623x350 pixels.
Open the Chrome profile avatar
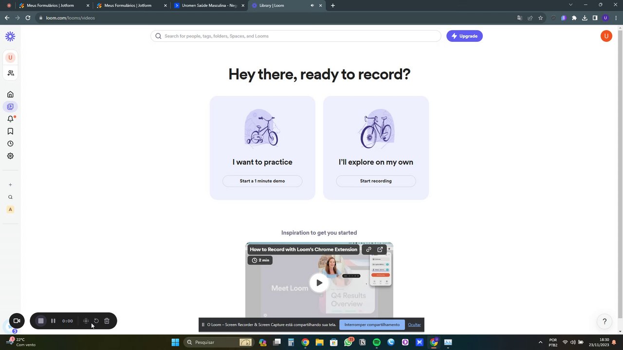coord(605,18)
